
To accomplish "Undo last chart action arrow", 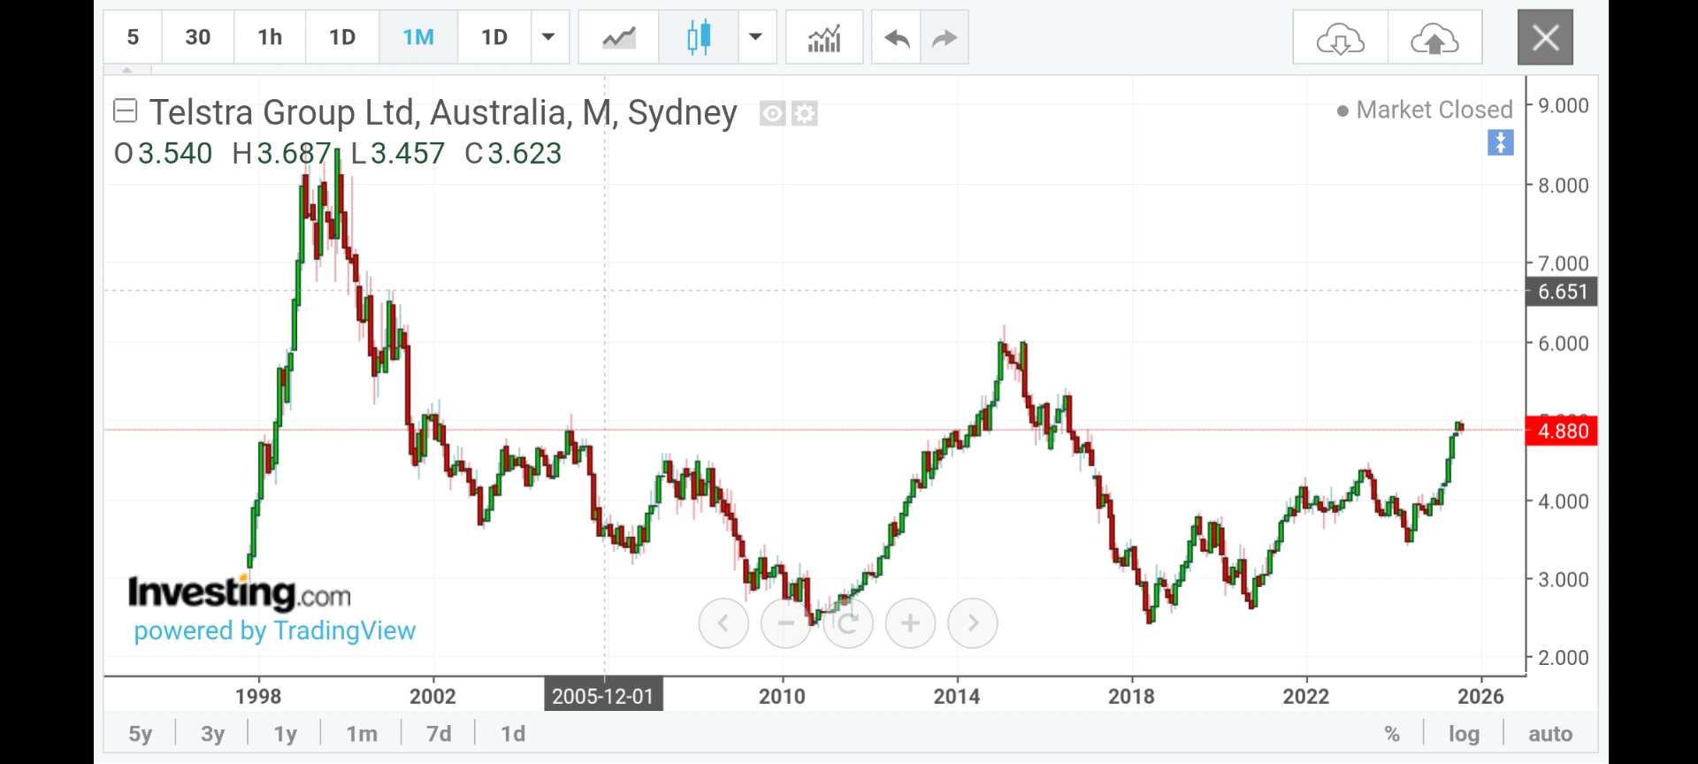I will 896,37.
